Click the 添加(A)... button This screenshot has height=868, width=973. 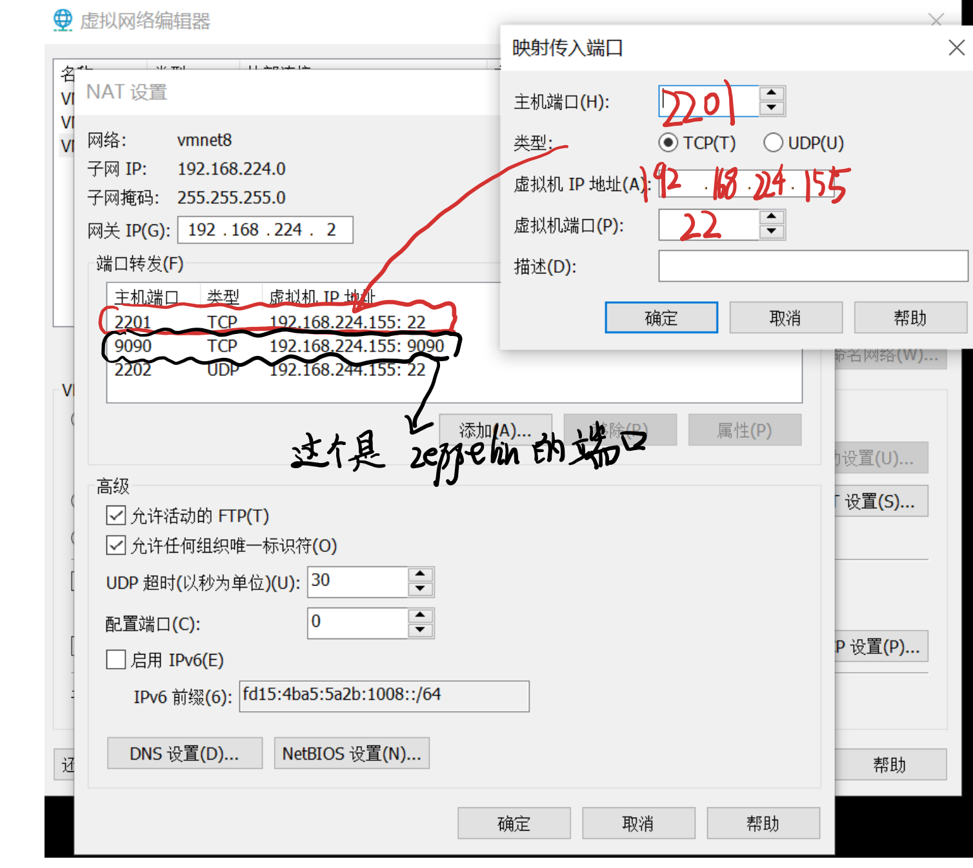(496, 430)
